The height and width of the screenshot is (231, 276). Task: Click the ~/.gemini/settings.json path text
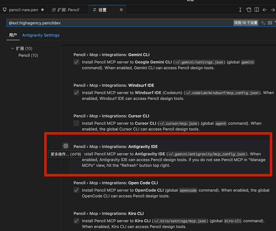click(x=199, y=62)
